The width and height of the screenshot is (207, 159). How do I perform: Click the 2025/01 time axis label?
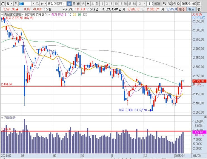click(179, 156)
